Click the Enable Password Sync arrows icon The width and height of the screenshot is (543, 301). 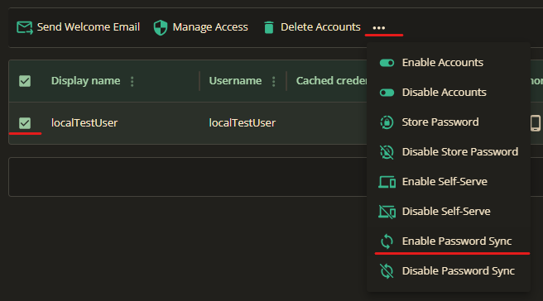[x=387, y=241]
